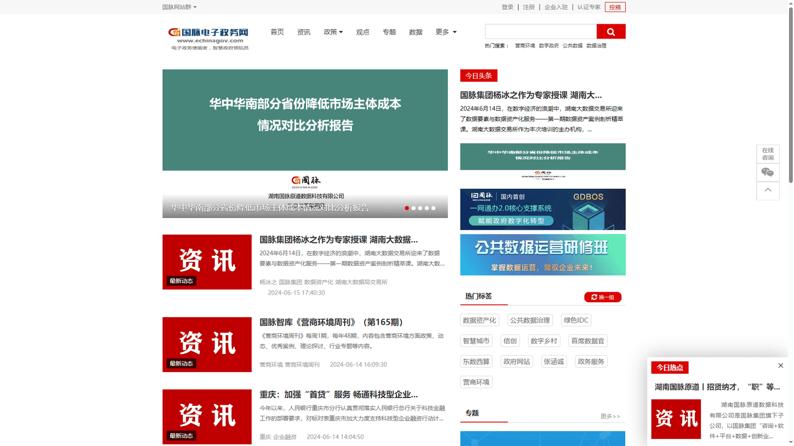The image size is (794, 446).
Task: Open 数据 navigation item
Action: coord(416,32)
